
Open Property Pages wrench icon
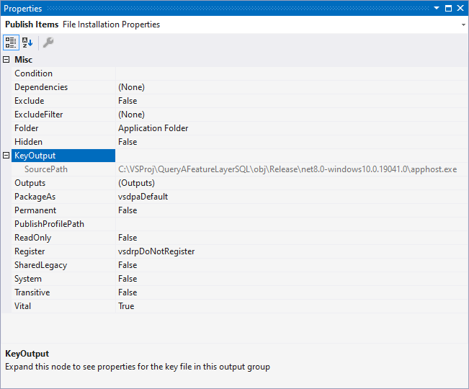[48, 43]
